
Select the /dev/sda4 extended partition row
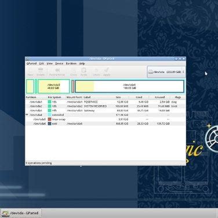pyautogui.click(x=106, y=115)
